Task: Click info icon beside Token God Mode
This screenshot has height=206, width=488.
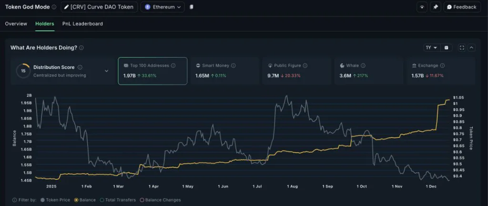Action: (x=53, y=7)
